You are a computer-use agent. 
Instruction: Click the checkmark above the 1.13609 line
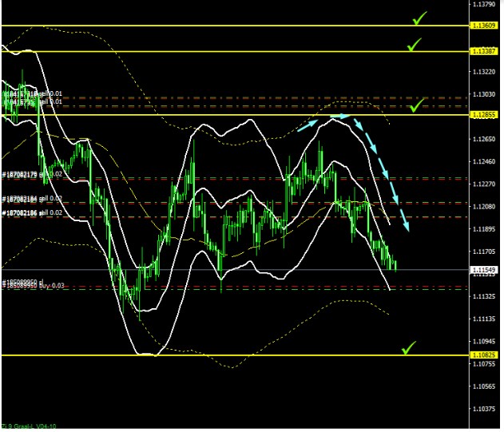point(420,18)
